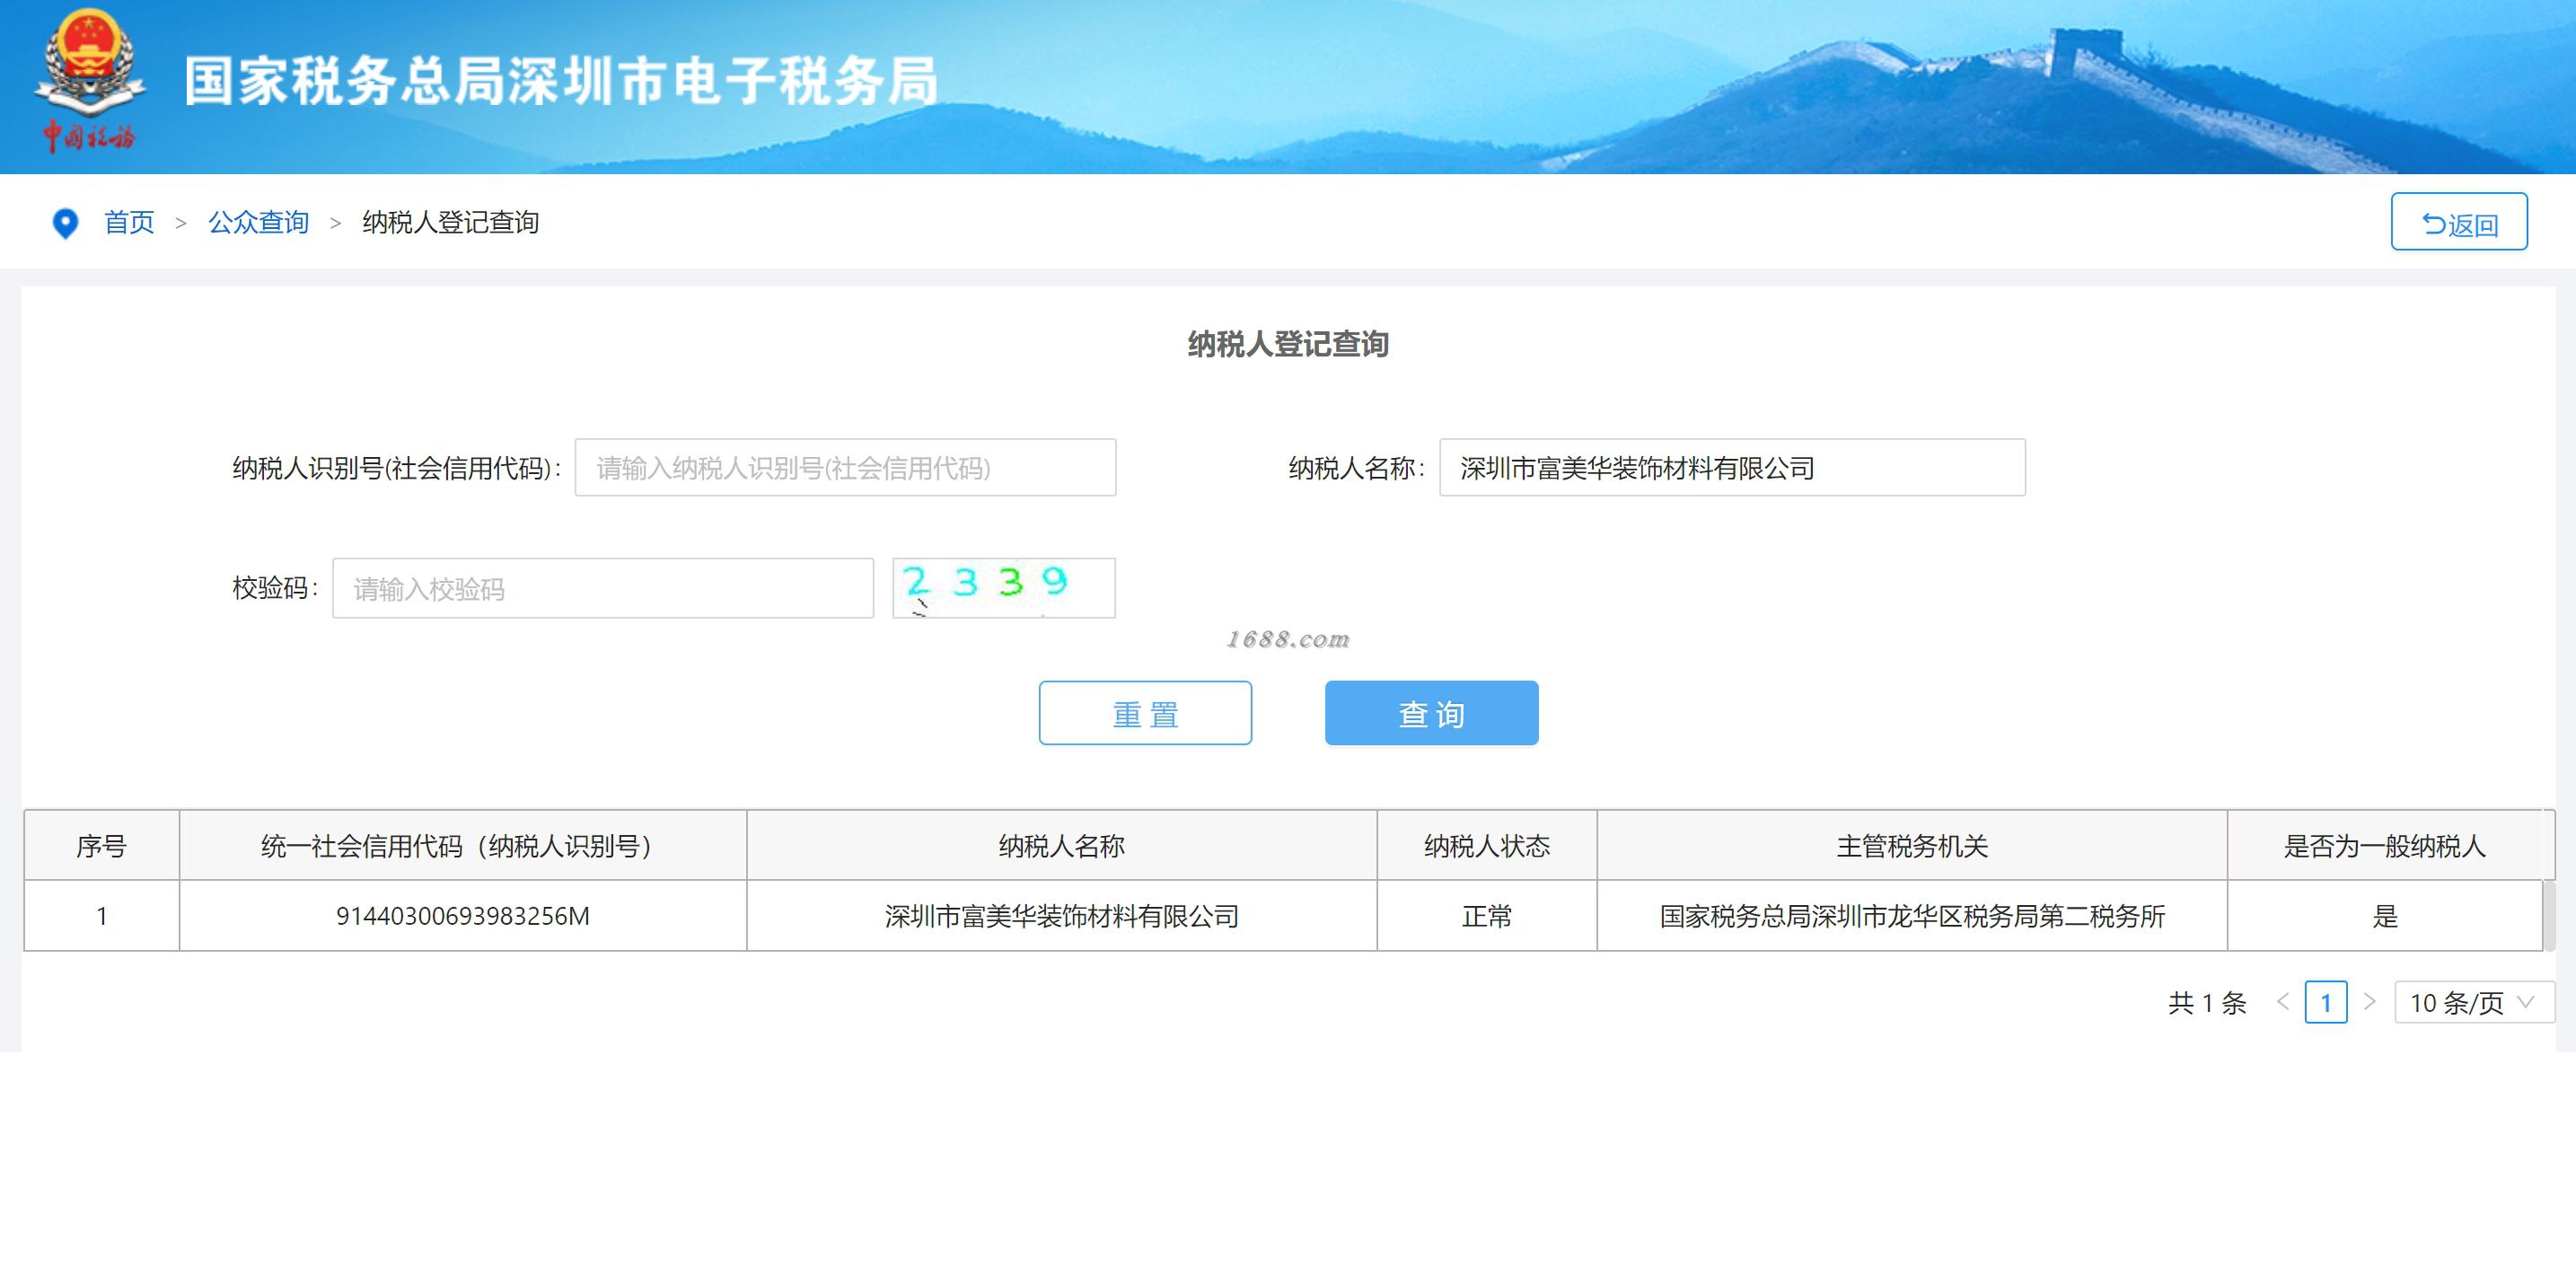Click 深圳市富美华装饰材料有限公司 table cell

point(1061,916)
